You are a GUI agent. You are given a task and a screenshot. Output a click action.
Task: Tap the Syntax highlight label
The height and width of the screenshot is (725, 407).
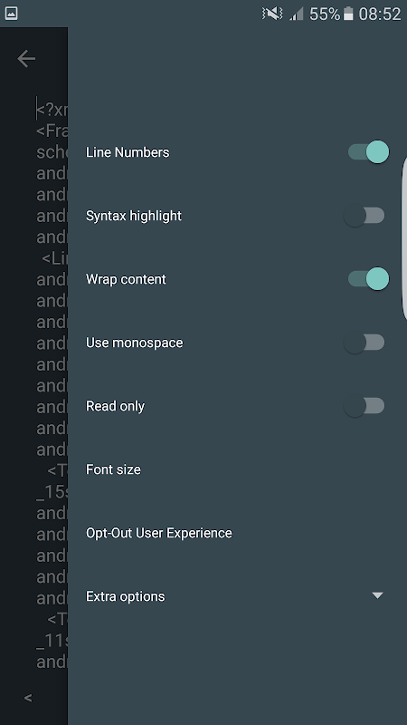[133, 216]
